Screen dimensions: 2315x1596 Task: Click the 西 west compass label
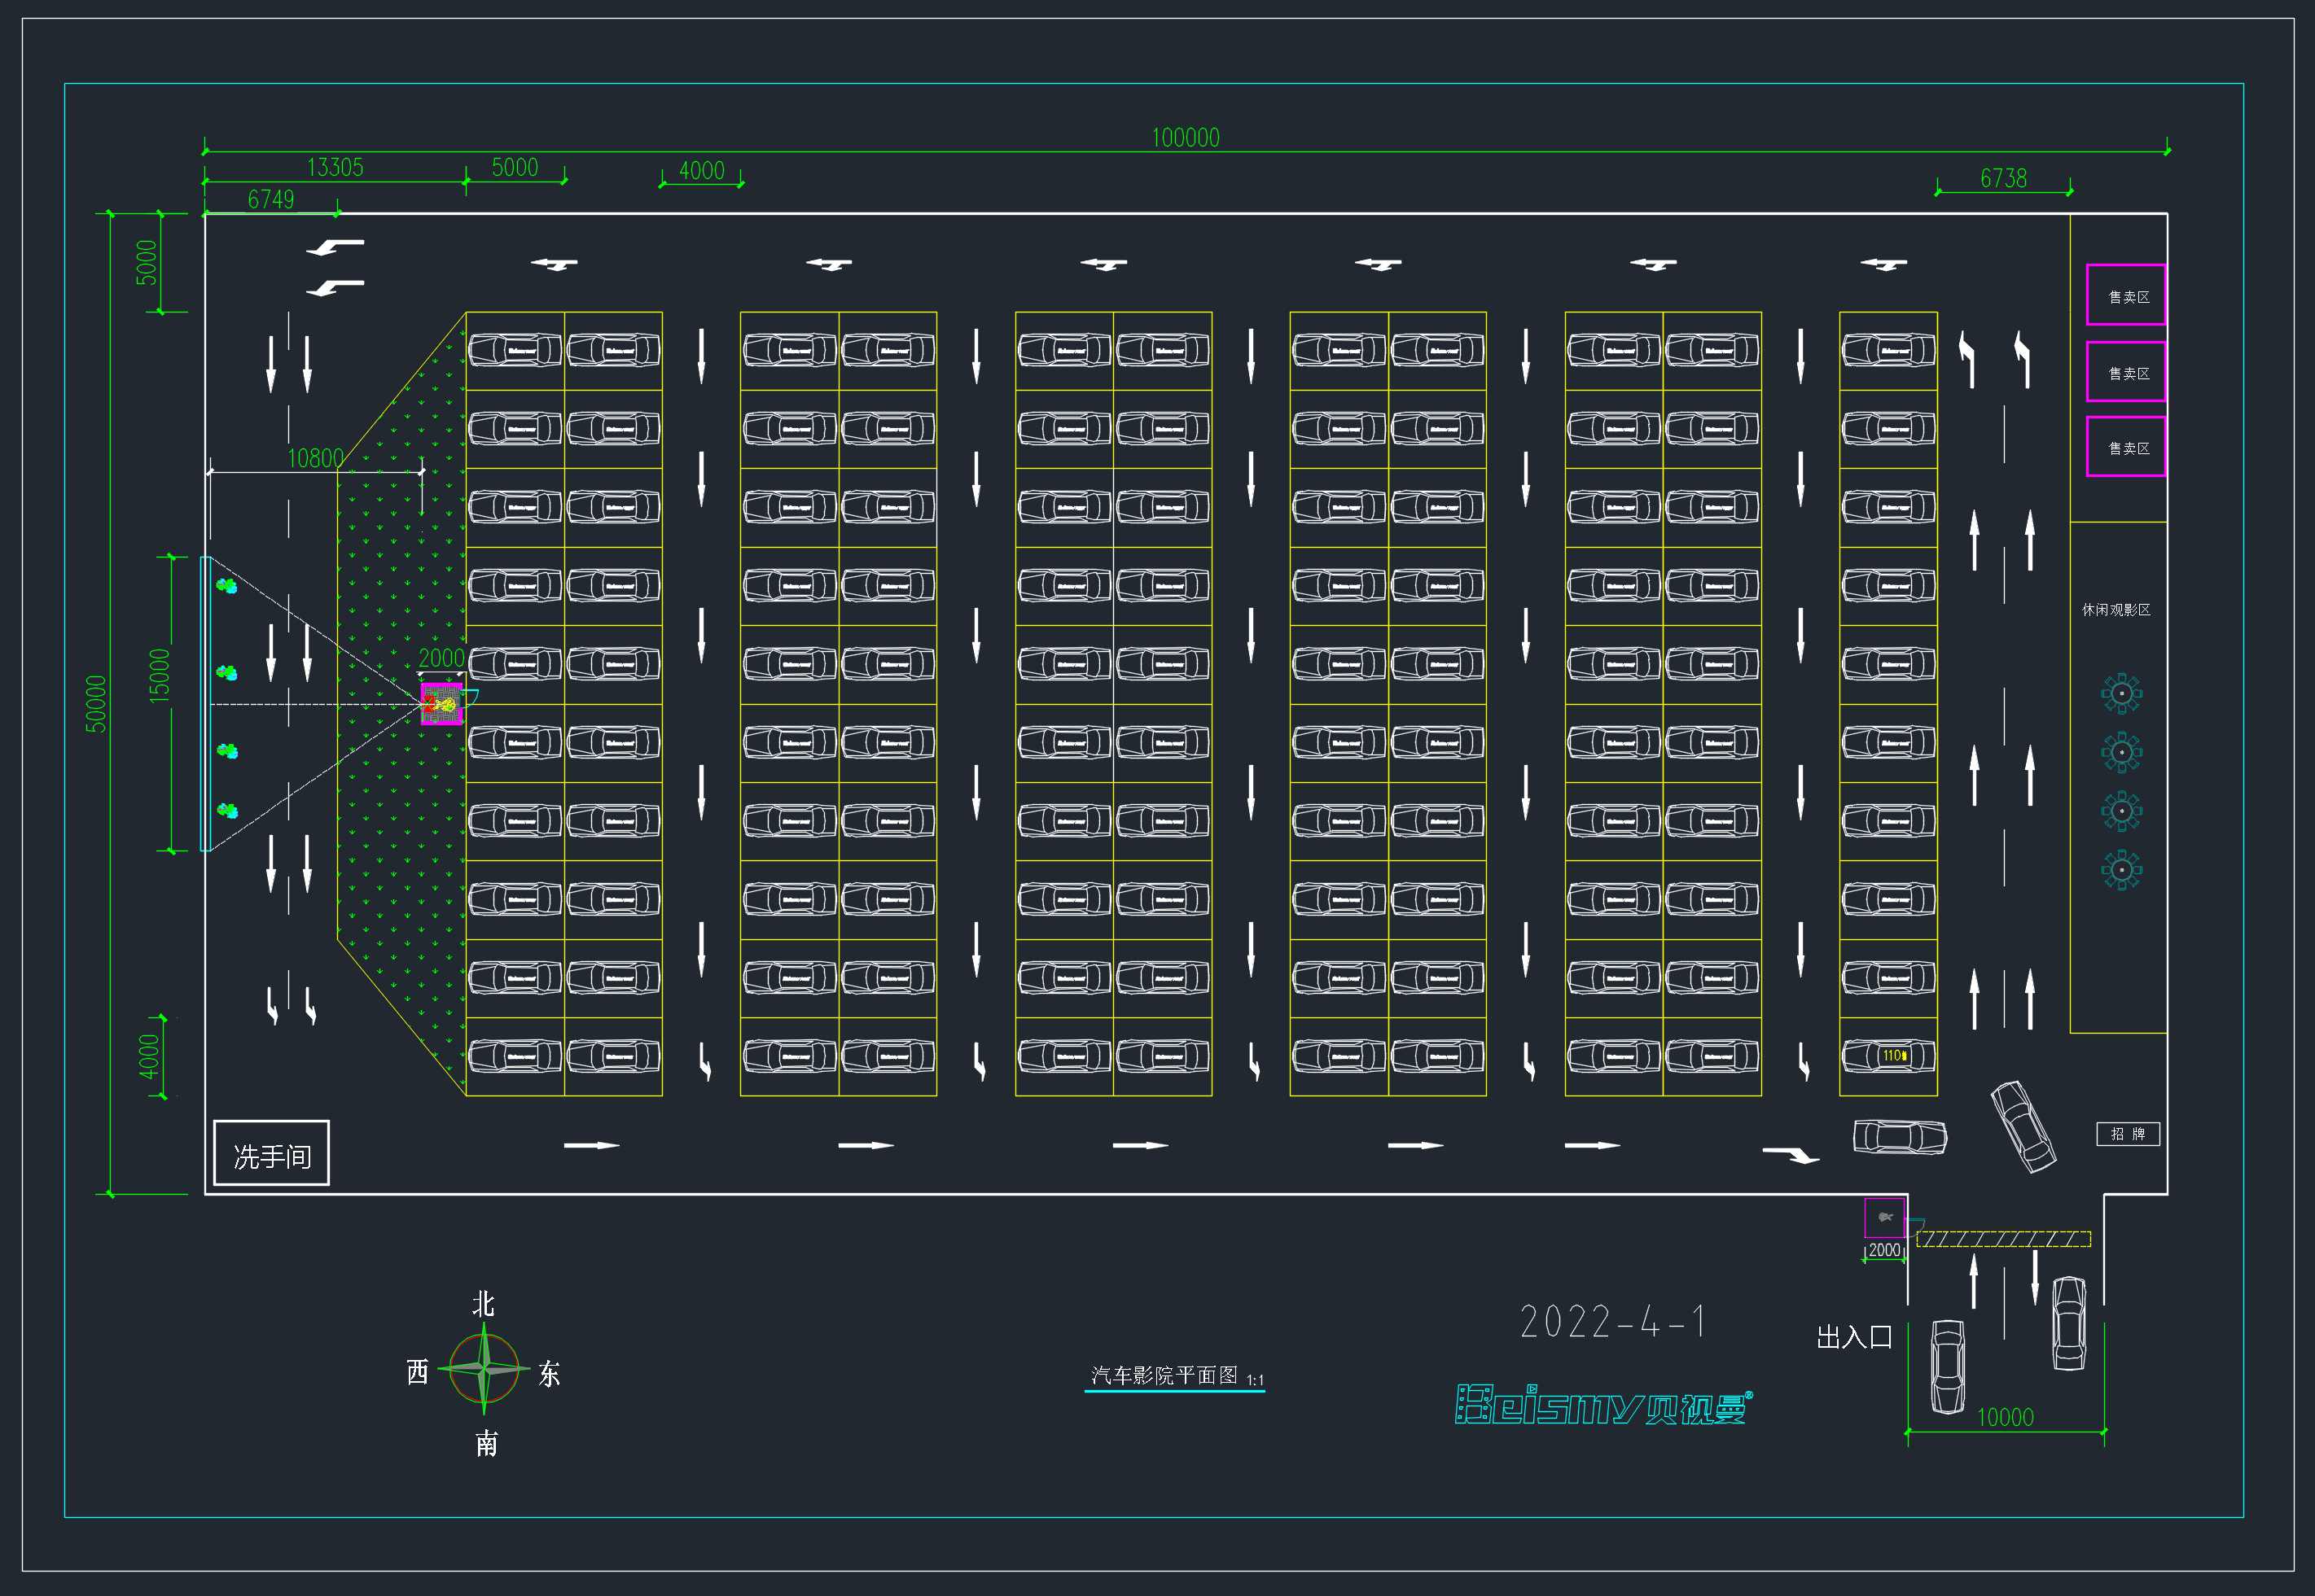coord(417,1371)
